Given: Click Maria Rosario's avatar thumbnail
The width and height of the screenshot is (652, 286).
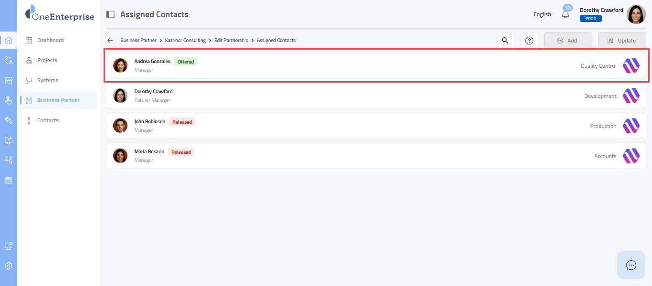Looking at the screenshot, I should (120, 156).
